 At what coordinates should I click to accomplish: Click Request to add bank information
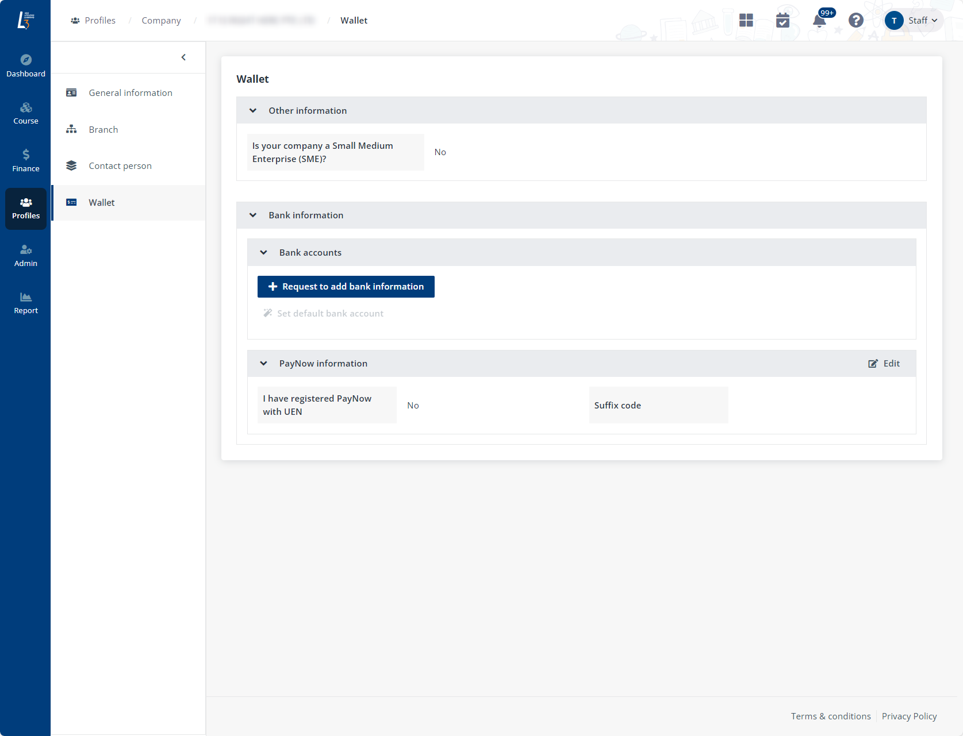coord(346,287)
